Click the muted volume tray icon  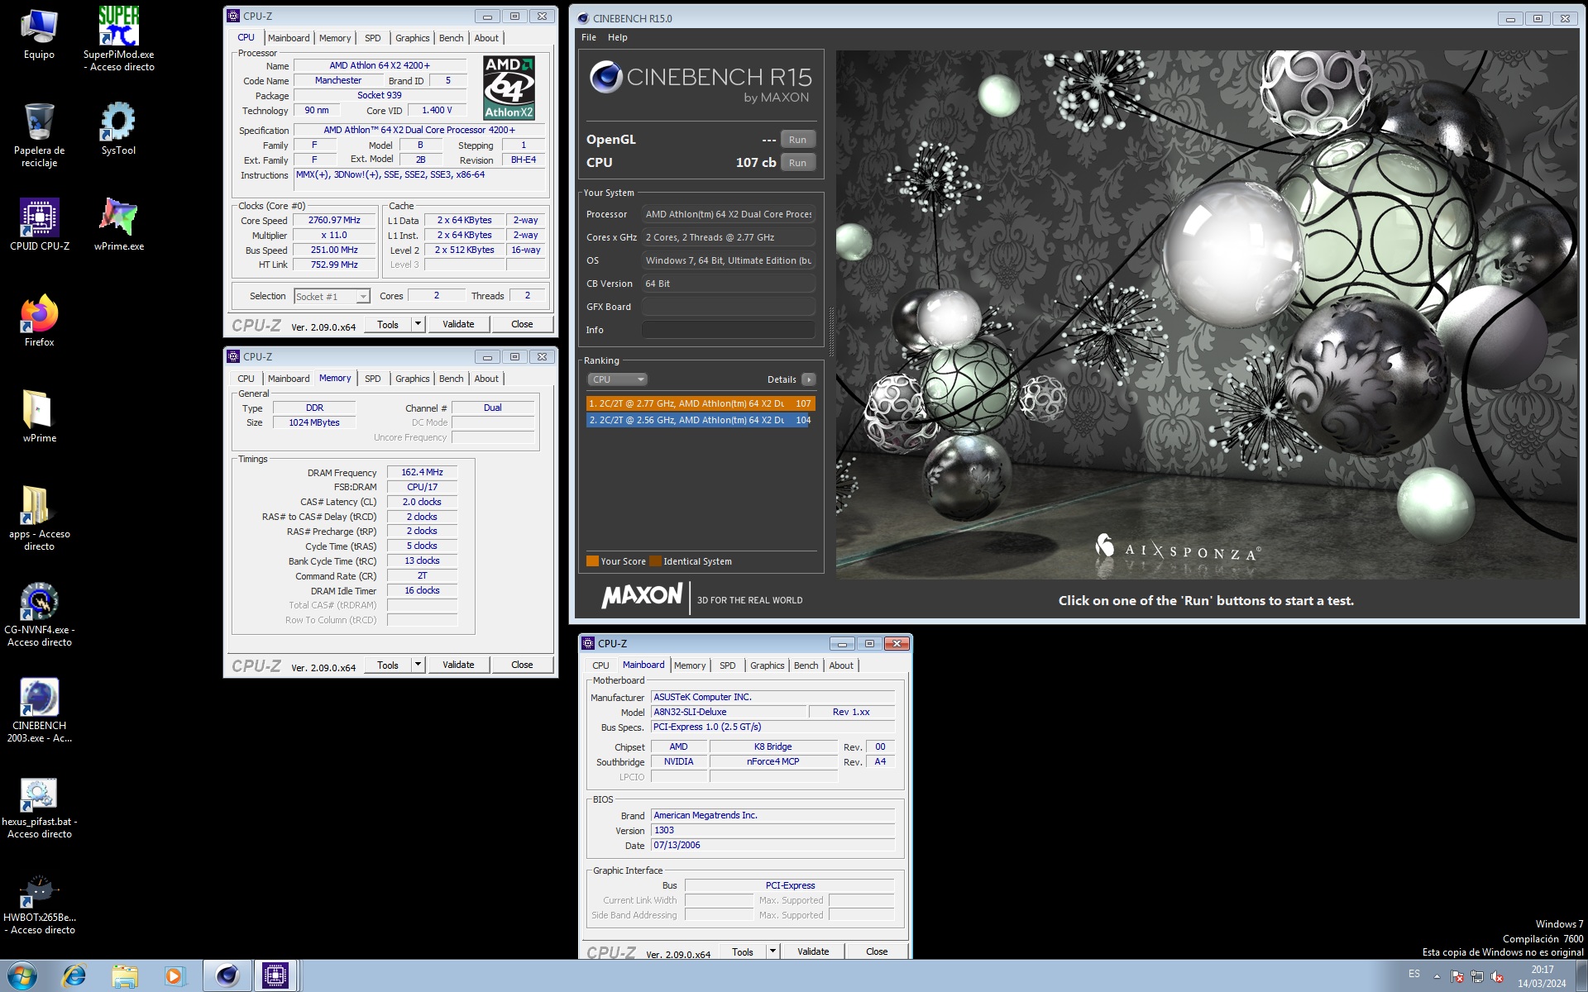pyautogui.click(x=1497, y=976)
